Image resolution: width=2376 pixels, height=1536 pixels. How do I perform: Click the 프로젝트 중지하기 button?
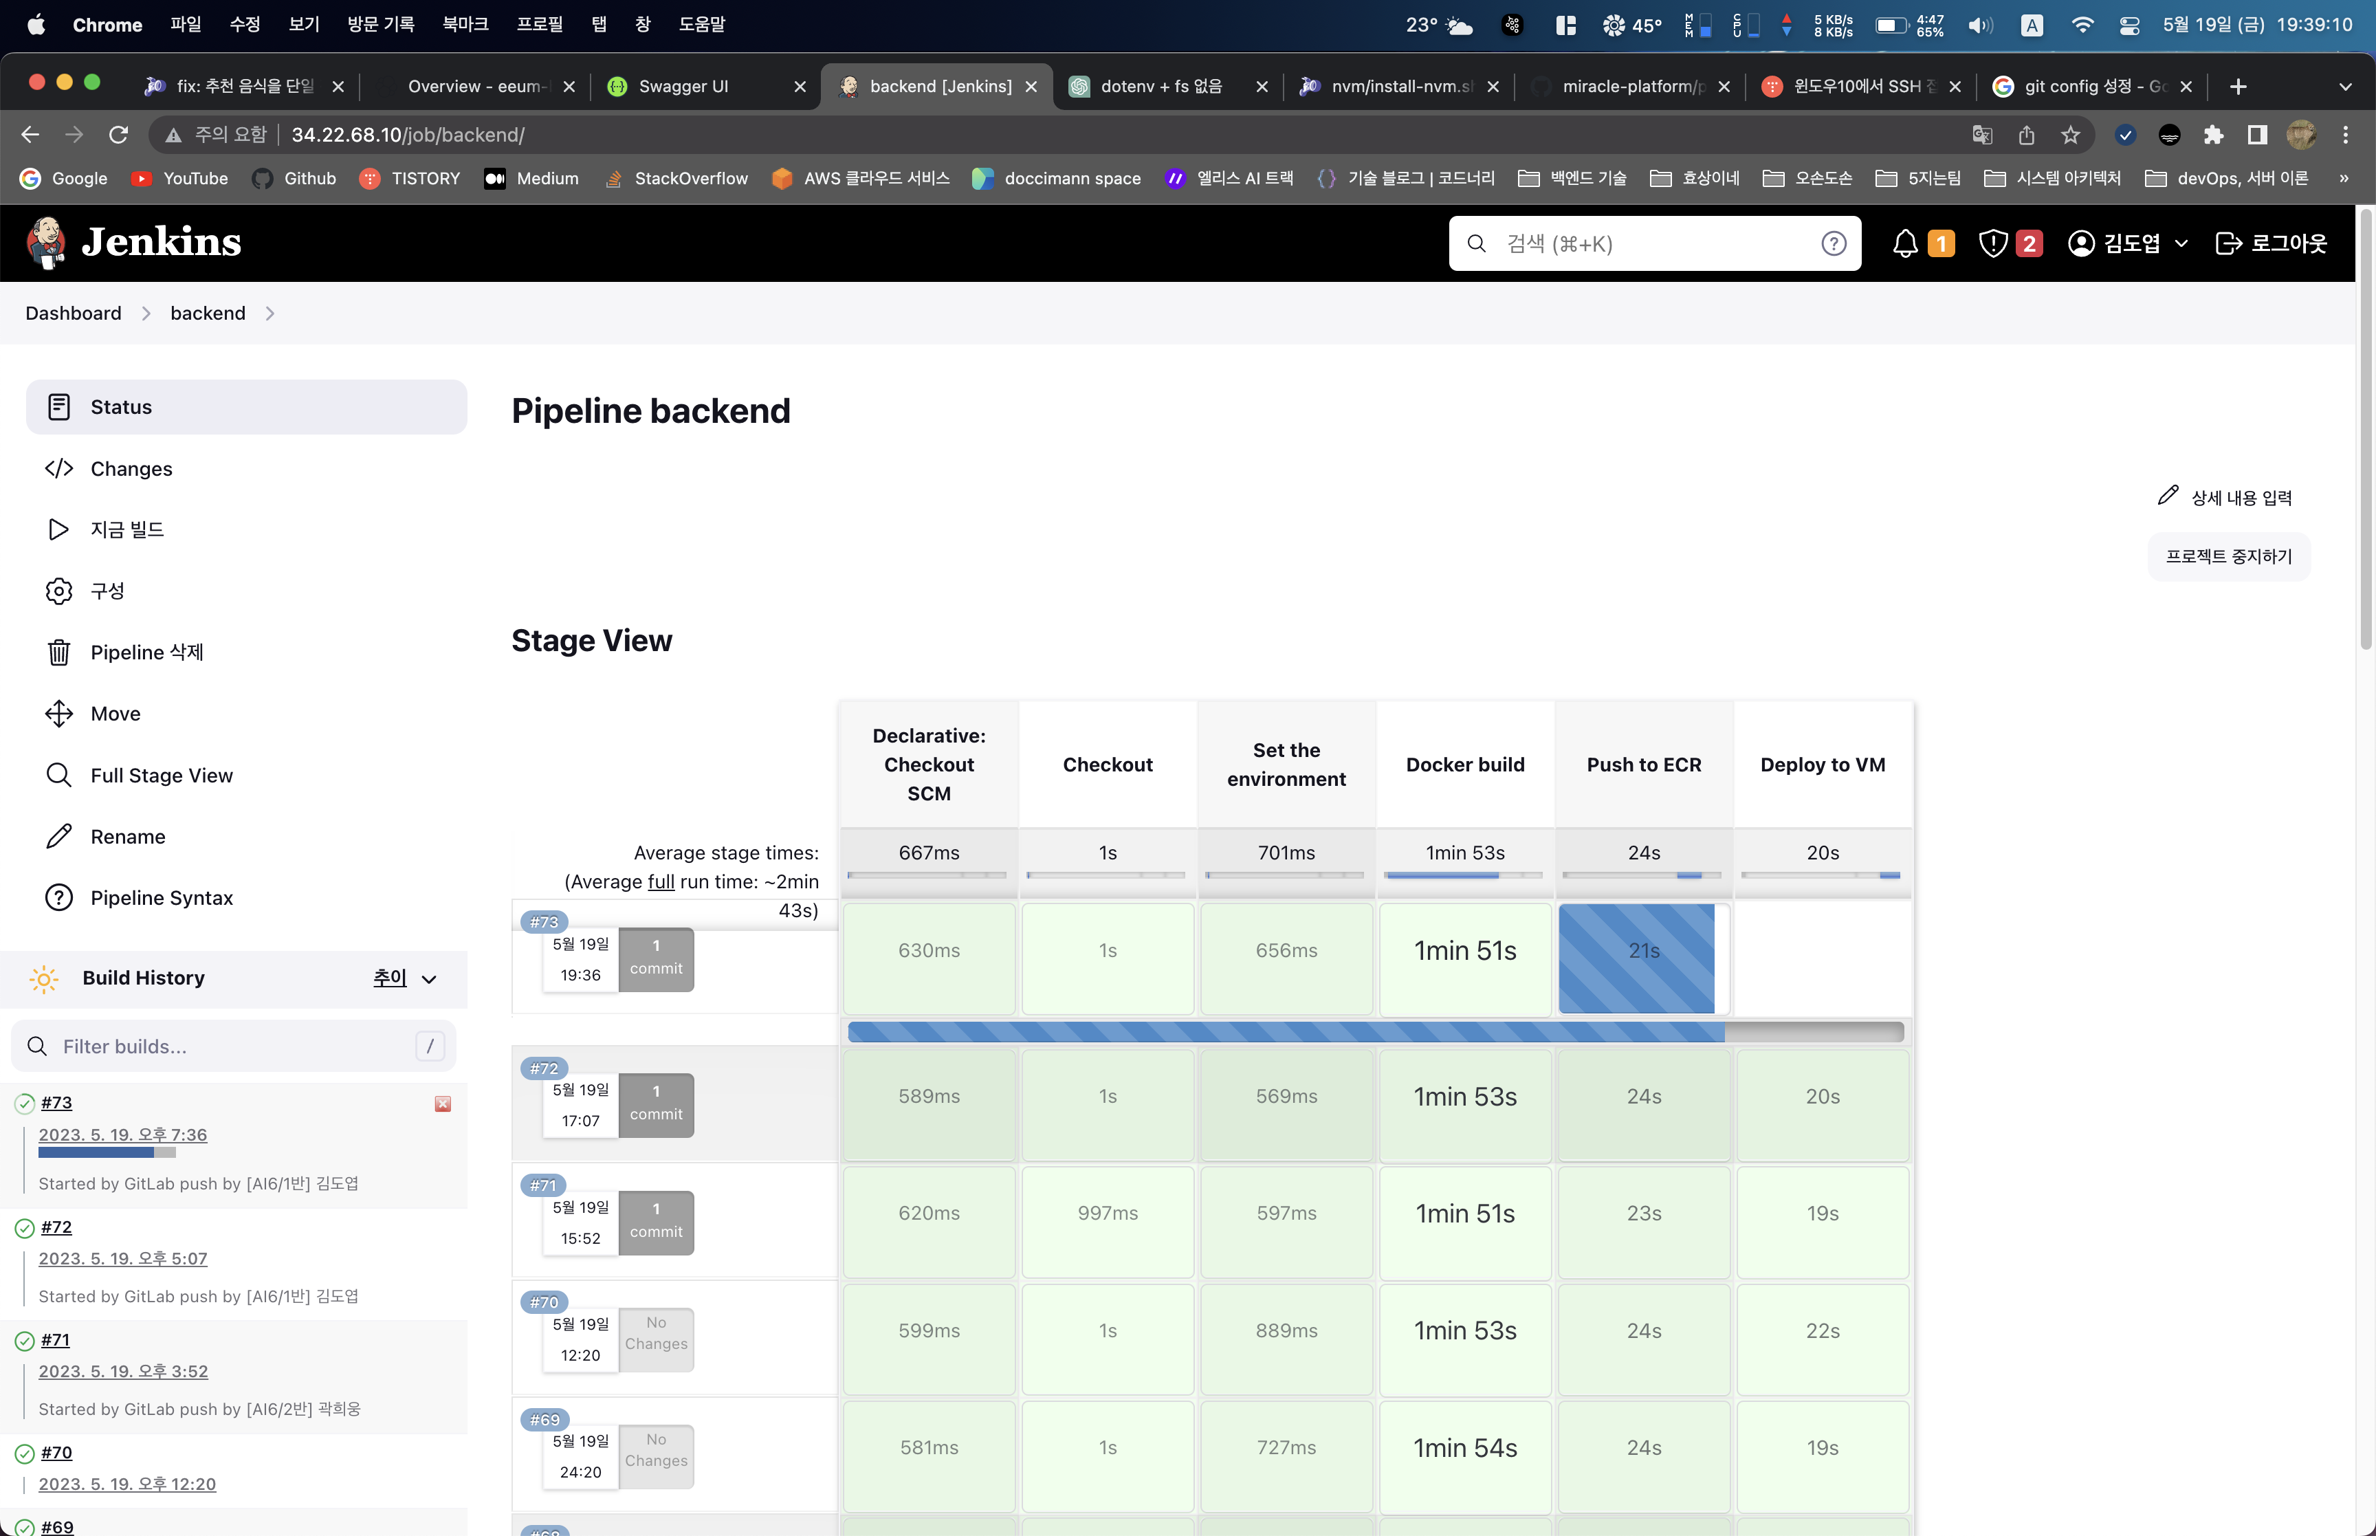[x=2228, y=556]
